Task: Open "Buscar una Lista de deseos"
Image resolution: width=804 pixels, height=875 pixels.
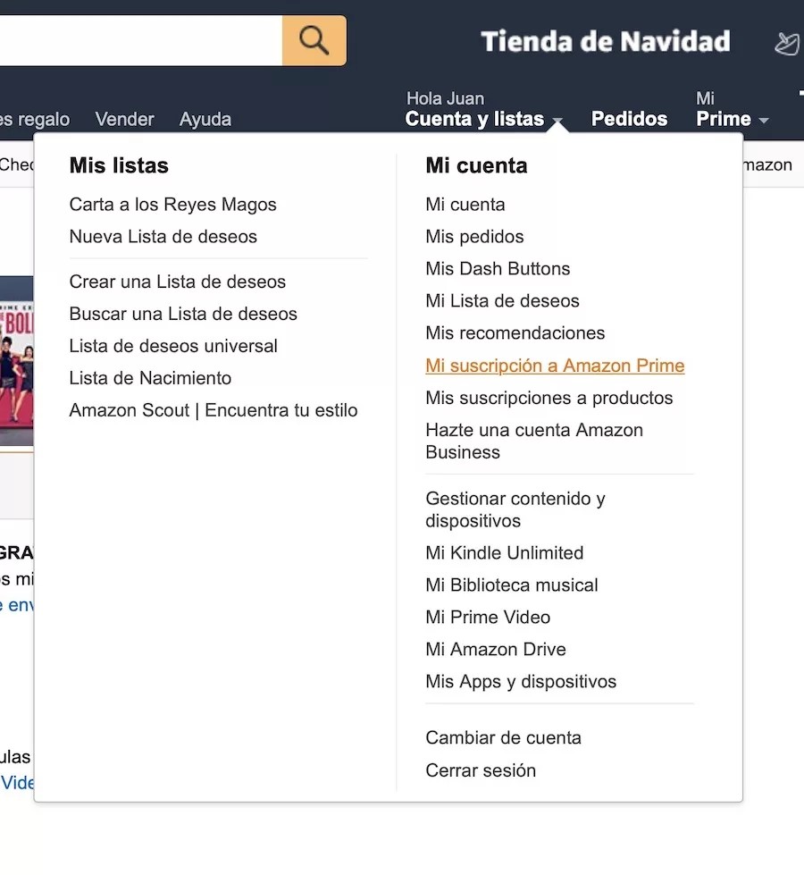Action: coord(183,314)
